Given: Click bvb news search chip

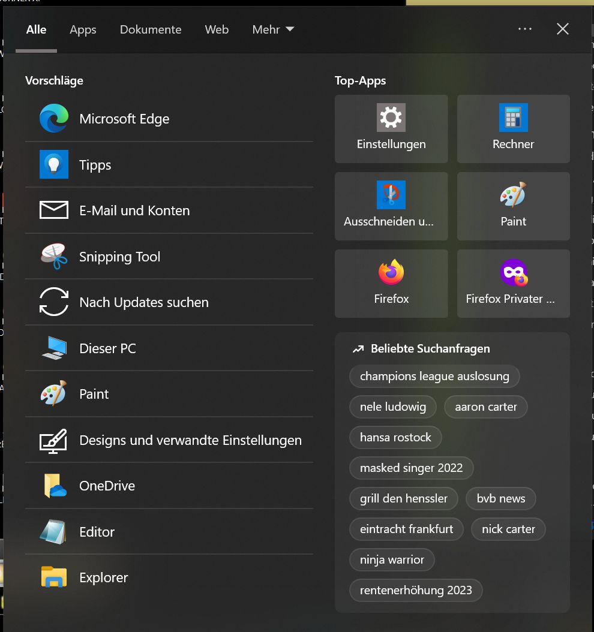Looking at the screenshot, I should [501, 499].
